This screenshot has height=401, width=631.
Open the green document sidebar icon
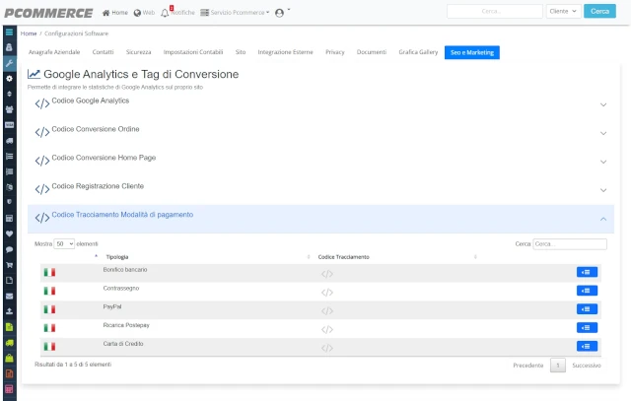click(9, 327)
